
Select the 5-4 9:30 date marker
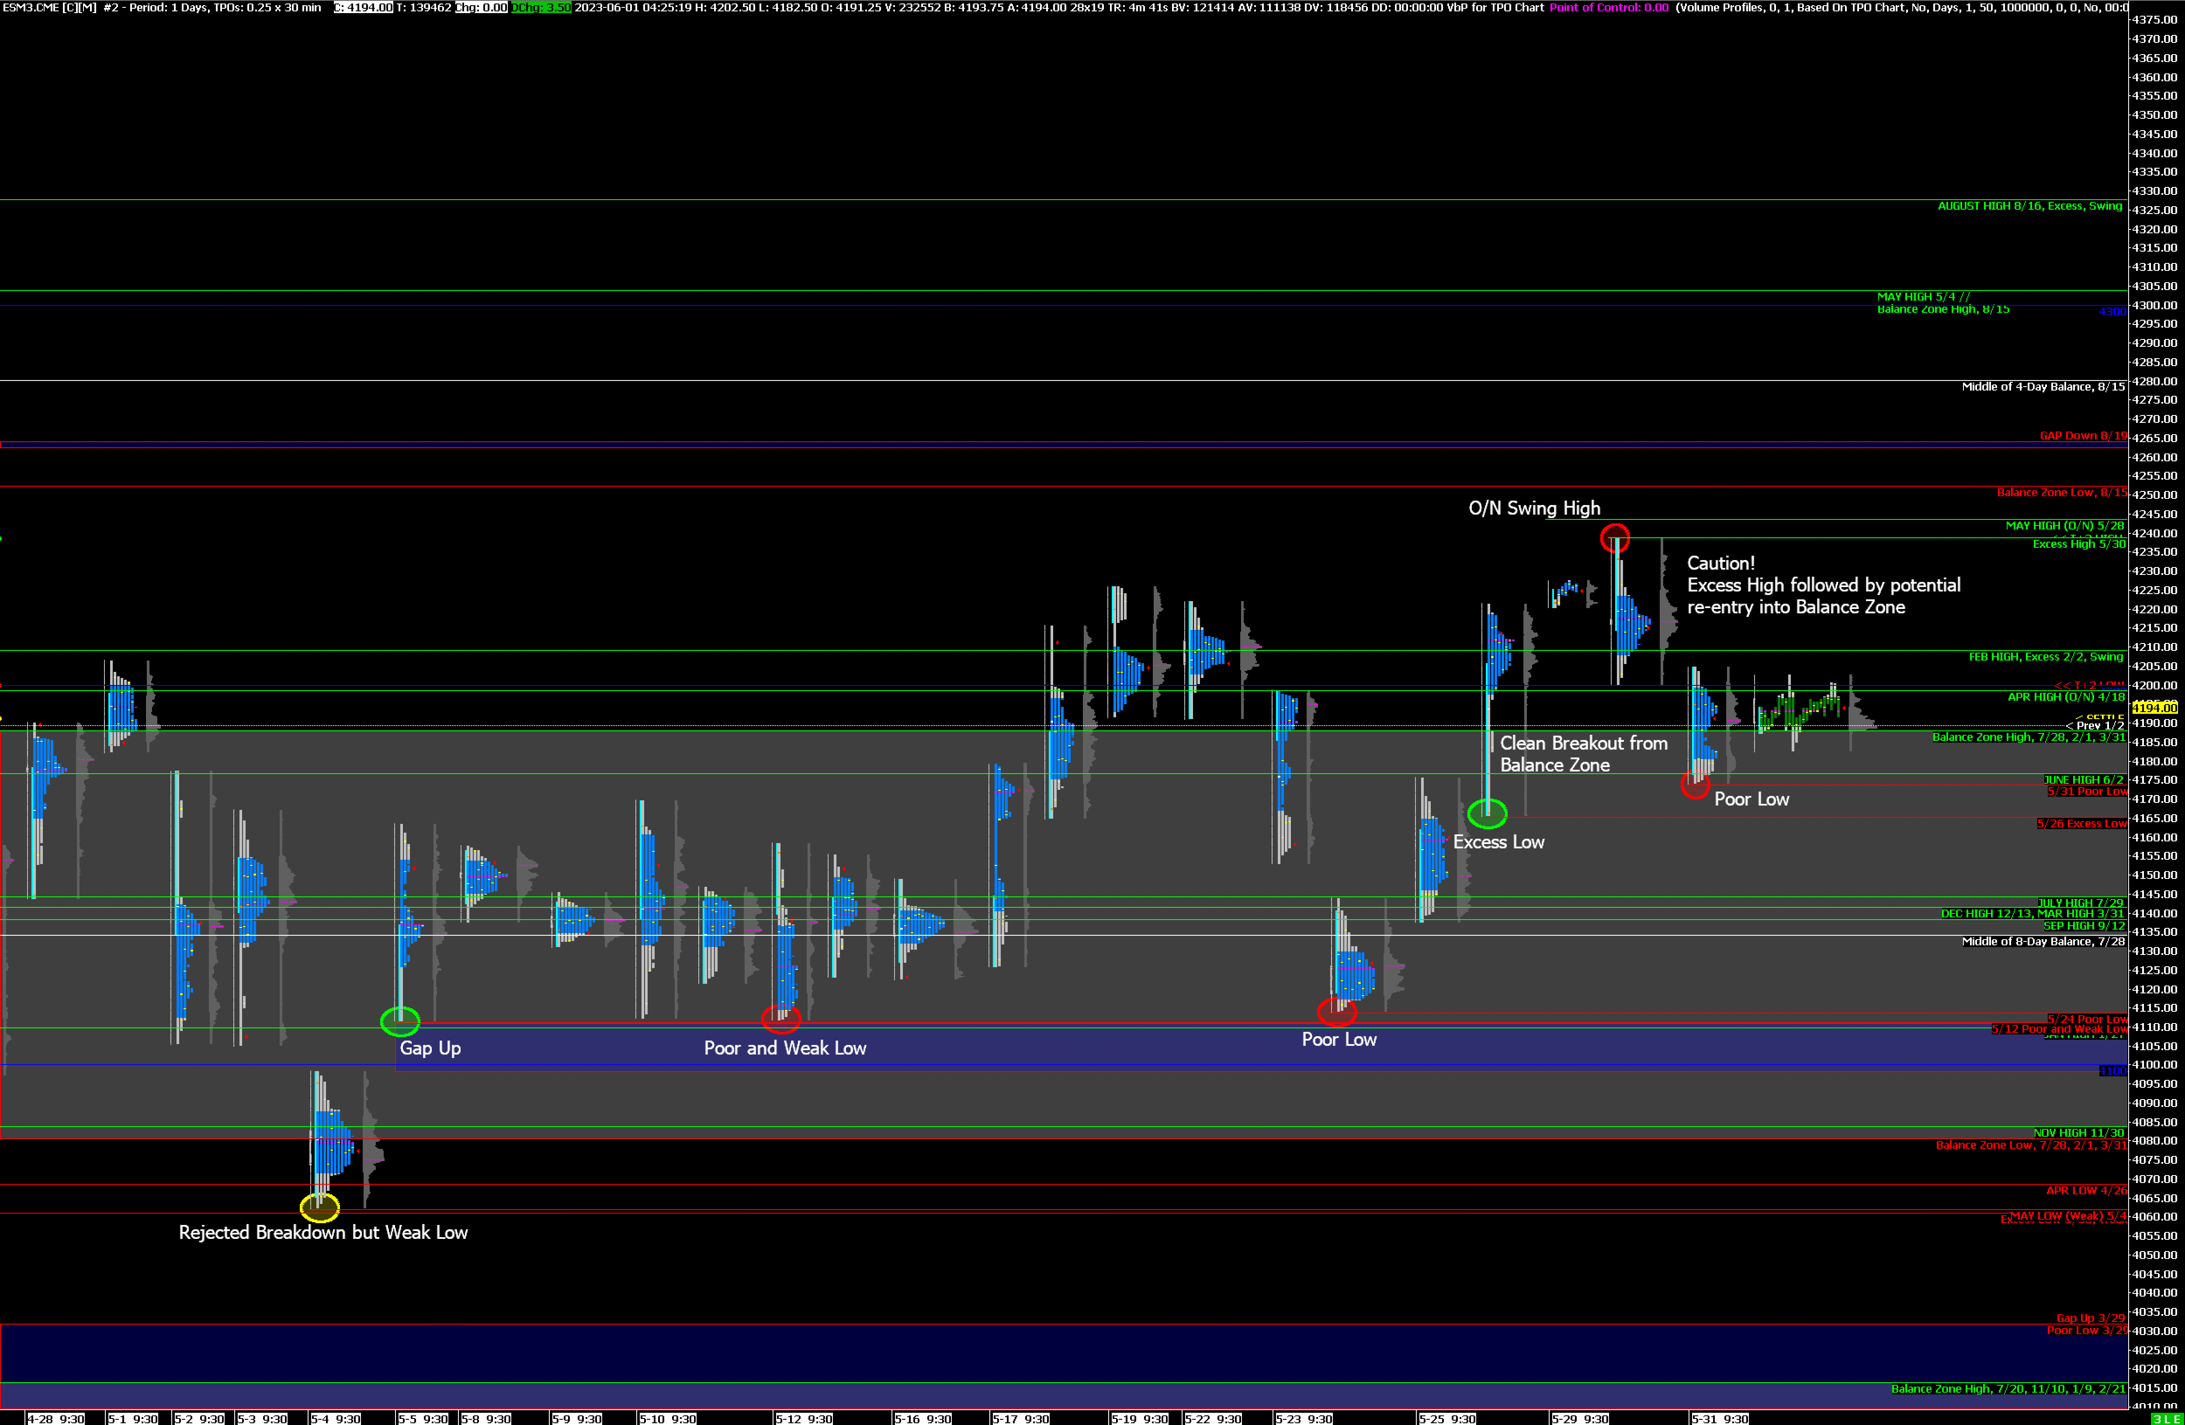pos(335,1418)
